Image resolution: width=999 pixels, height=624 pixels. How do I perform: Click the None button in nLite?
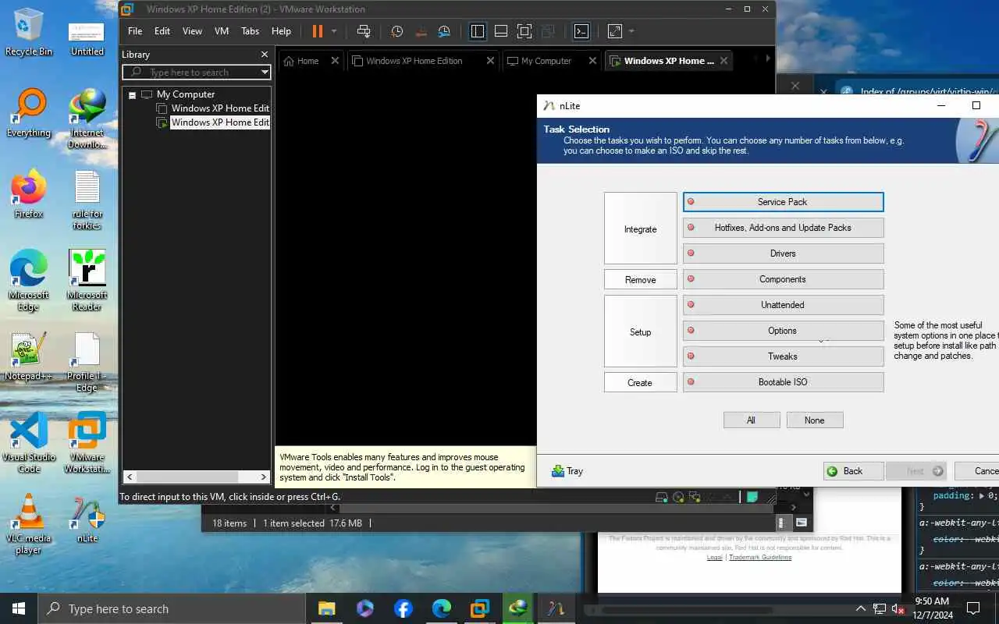[814, 420]
